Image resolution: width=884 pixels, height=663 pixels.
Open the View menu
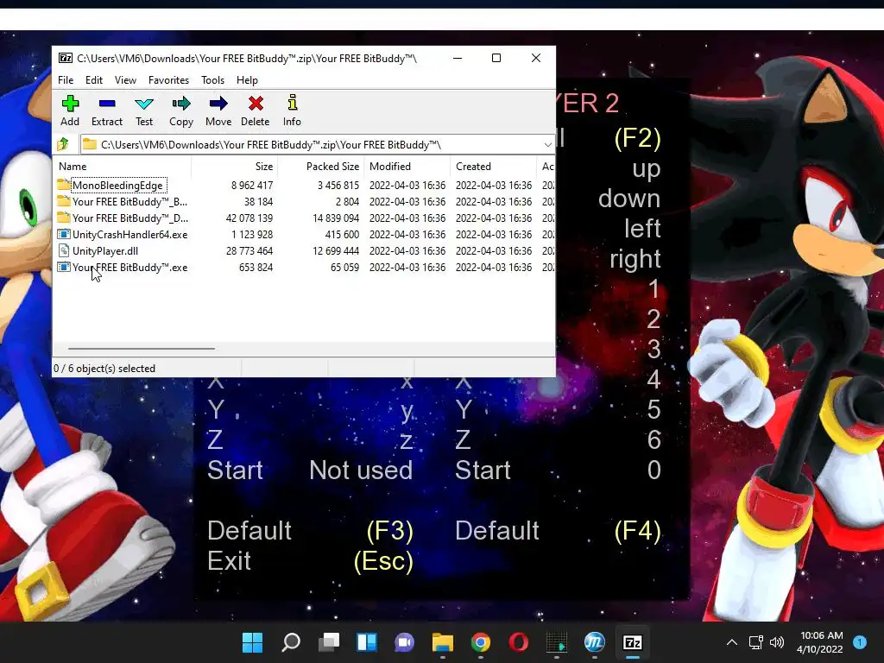coord(125,80)
